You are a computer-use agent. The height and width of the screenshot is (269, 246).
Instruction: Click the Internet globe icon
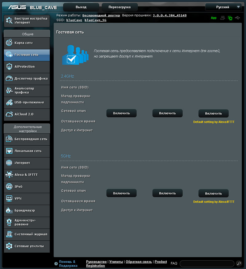pyautogui.click(x=9, y=163)
